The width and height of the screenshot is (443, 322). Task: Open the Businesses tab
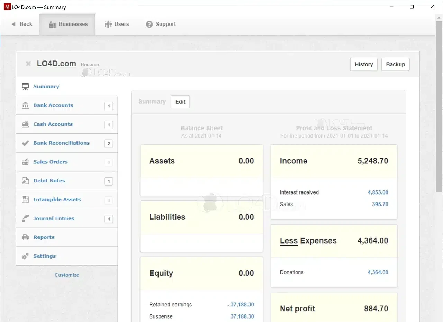click(x=68, y=24)
